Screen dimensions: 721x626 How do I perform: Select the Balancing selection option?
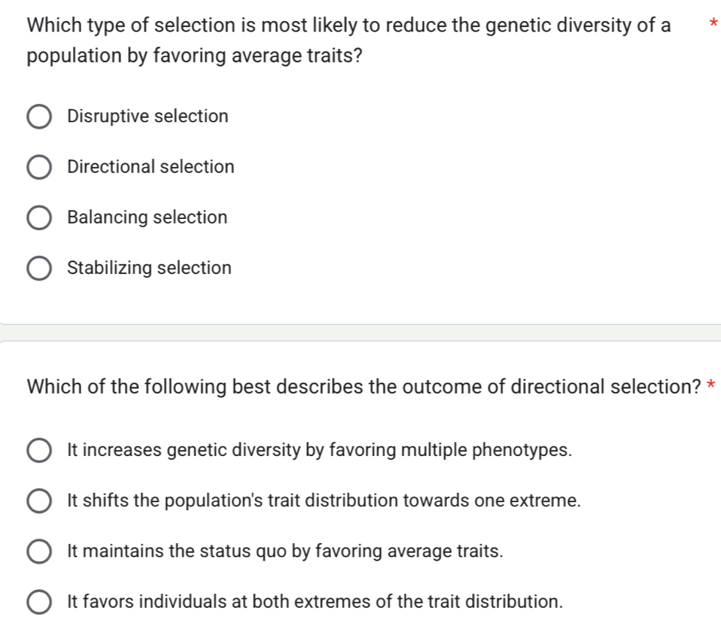click(x=39, y=217)
